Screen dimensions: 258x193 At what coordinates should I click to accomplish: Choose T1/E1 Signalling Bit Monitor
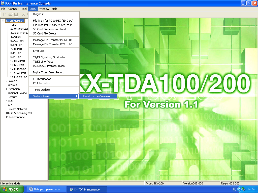pos(54,58)
